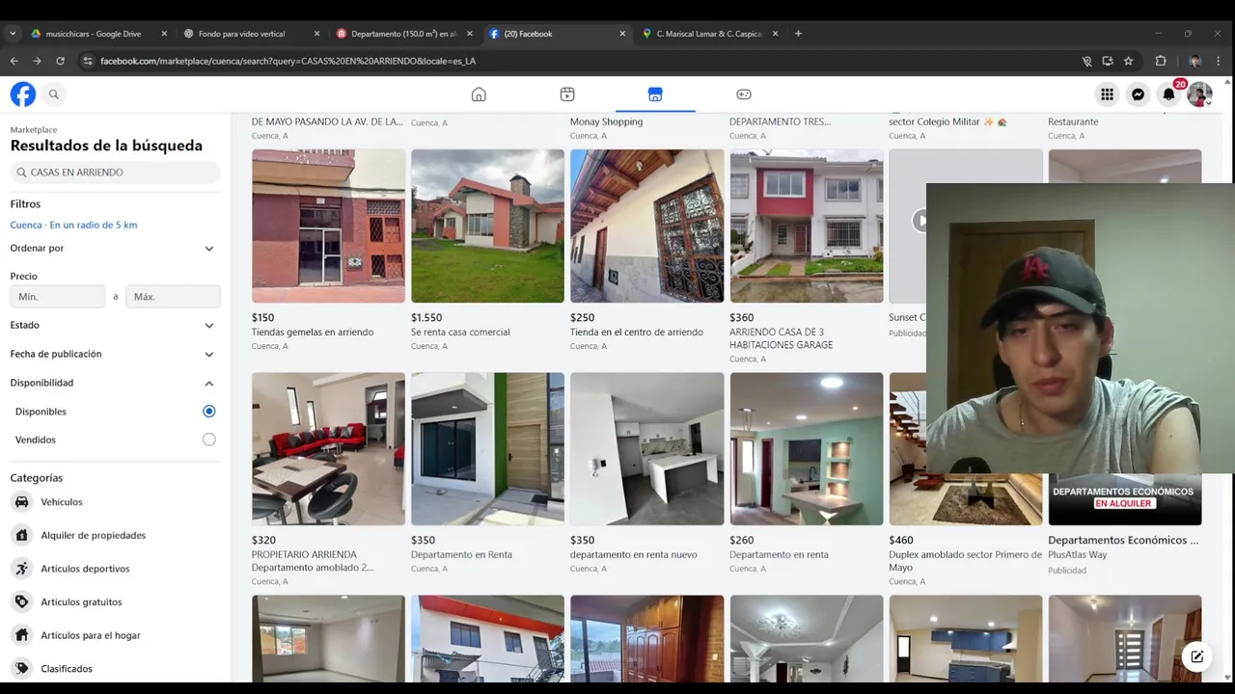Open the Chrome extensions puzzle icon

[1161, 61]
